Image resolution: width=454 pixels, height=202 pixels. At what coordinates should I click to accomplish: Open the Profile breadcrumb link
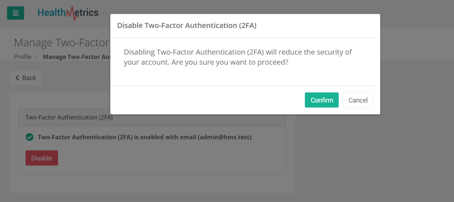click(x=22, y=57)
